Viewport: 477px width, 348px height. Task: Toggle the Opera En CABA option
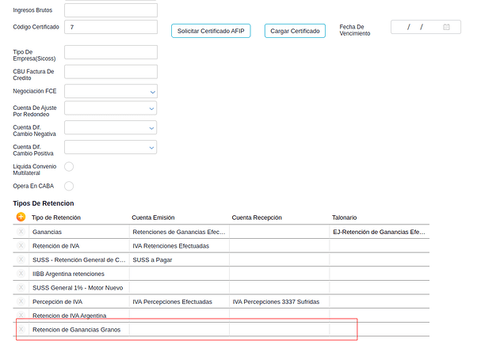(69, 186)
